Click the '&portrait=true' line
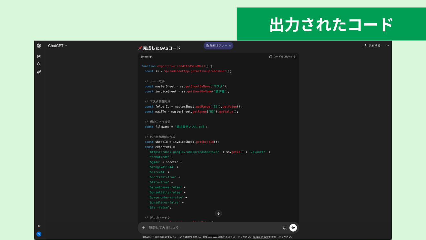 164,177
